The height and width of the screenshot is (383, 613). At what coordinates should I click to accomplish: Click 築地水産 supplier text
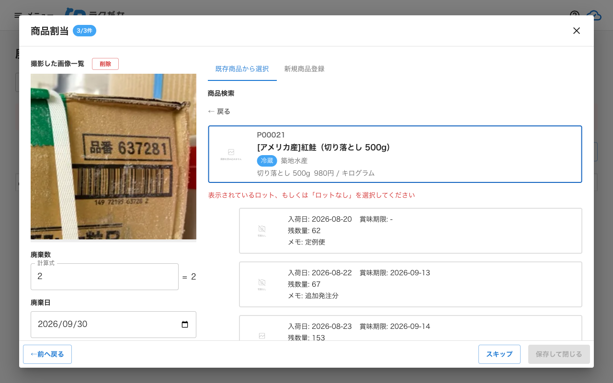tap(294, 161)
